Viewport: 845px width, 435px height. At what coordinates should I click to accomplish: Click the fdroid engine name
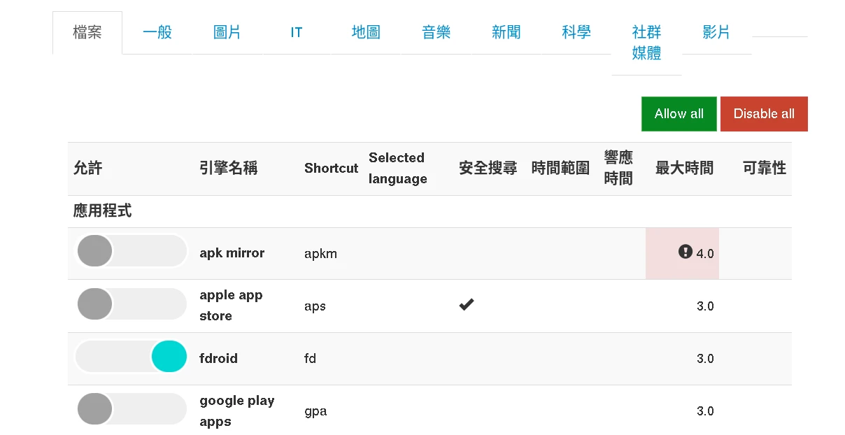218,358
